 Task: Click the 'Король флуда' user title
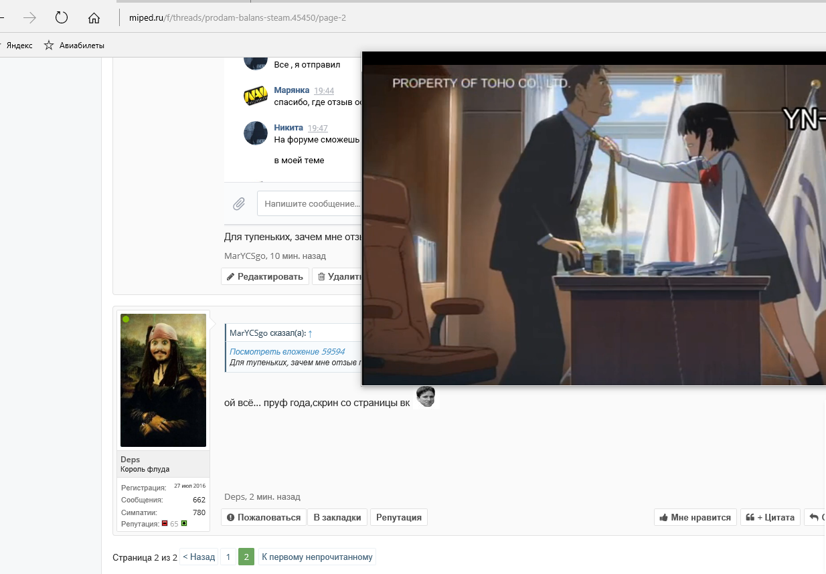point(145,469)
